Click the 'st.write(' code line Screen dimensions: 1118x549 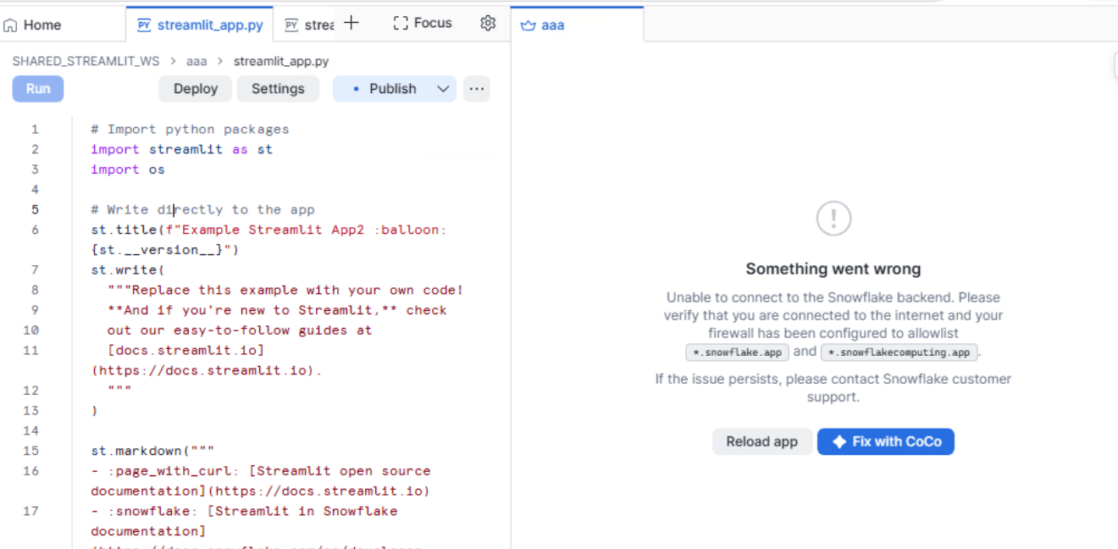(128, 270)
